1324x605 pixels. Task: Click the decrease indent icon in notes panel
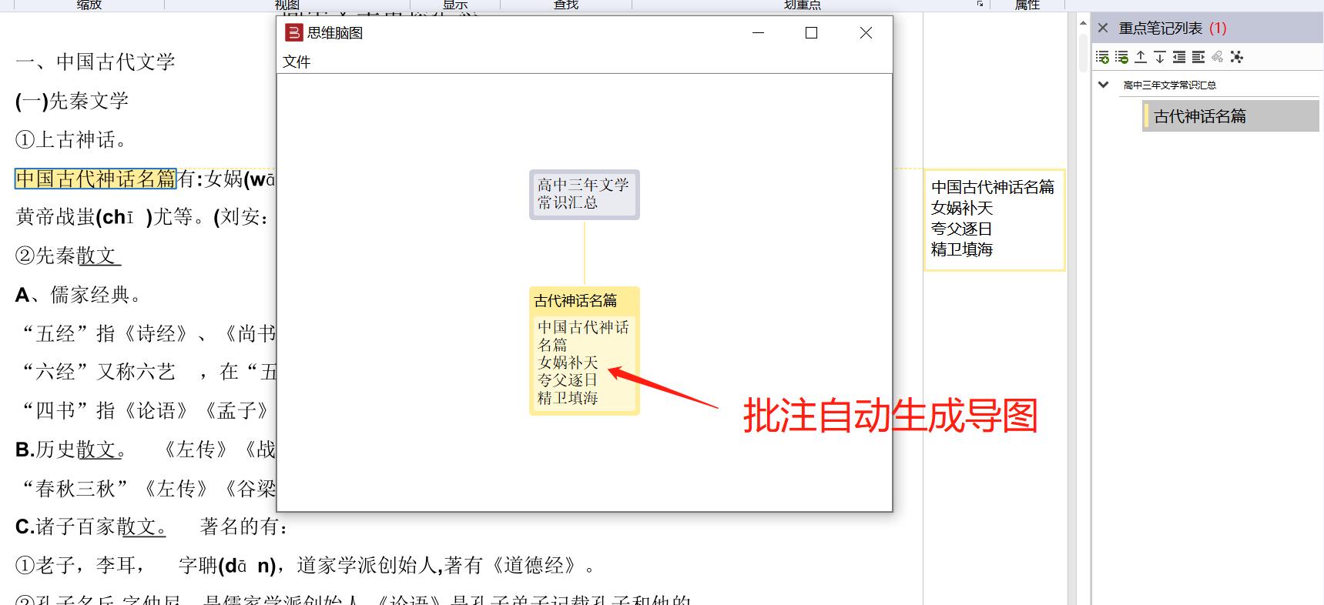1178,57
